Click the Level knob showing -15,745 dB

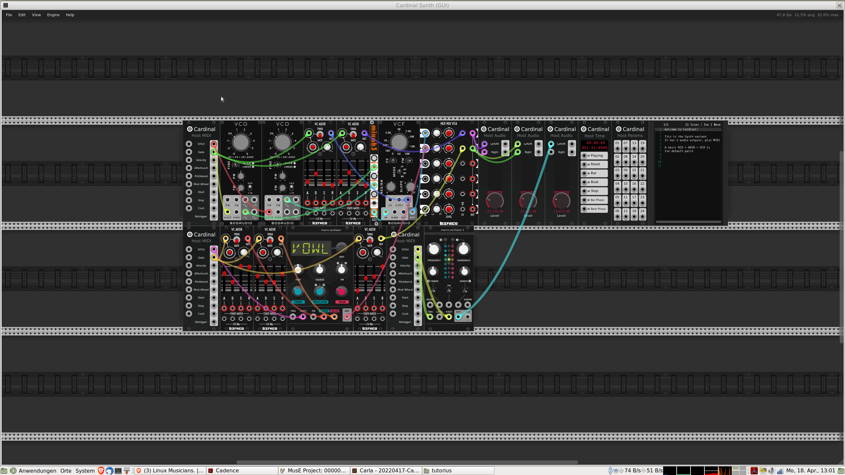(x=494, y=201)
